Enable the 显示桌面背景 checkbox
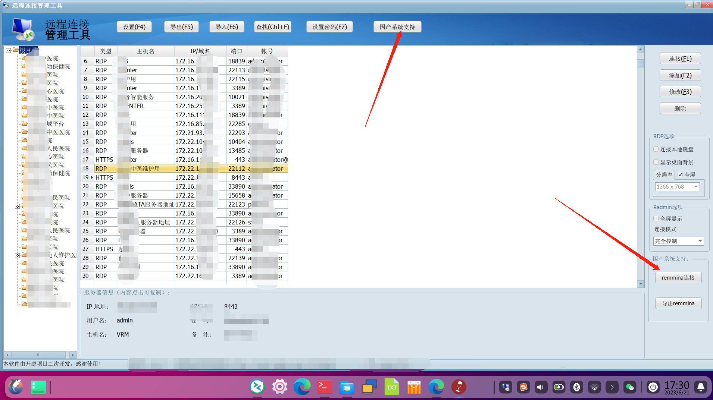The height and width of the screenshot is (400, 713). point(656,162)
